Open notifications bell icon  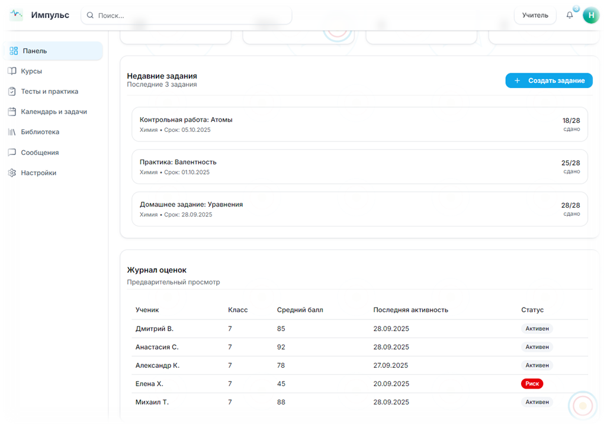tap(570, 15)
